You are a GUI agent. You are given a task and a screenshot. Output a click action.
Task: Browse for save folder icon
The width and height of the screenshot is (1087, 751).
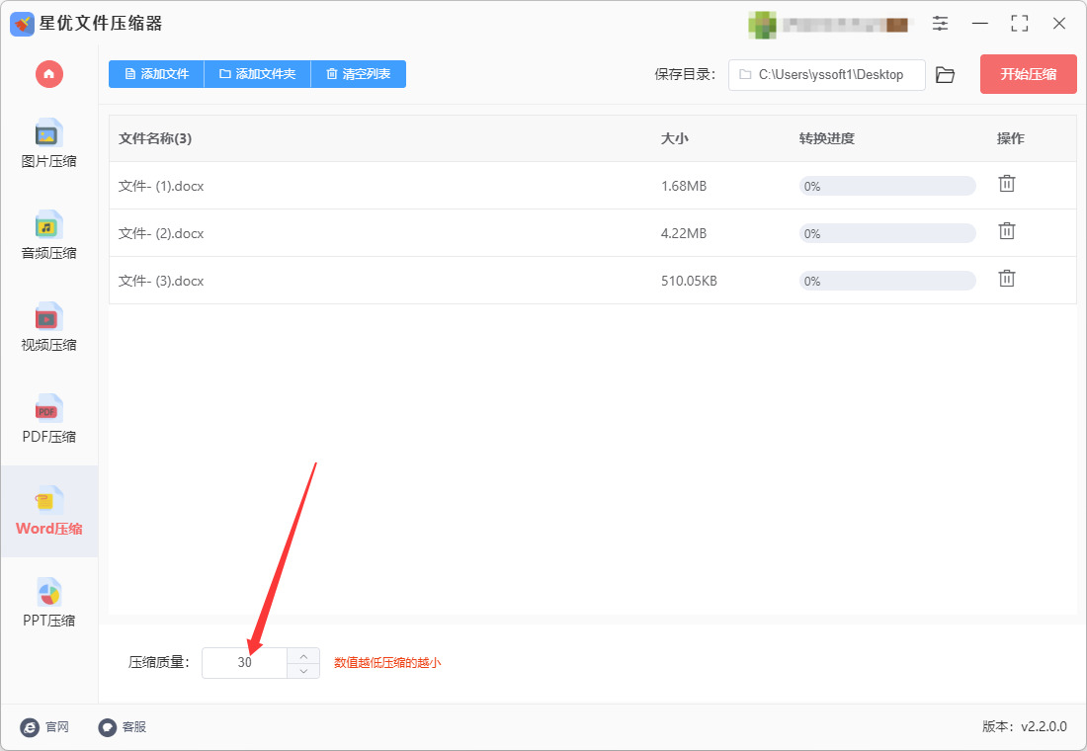click(945, 75)
